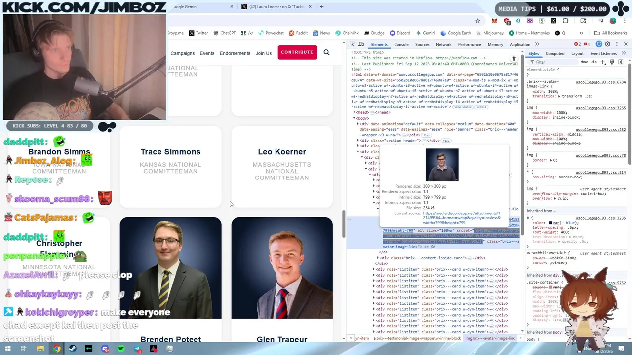
Task: Click the website search magnifier icon
Action: tap(326, 52)
